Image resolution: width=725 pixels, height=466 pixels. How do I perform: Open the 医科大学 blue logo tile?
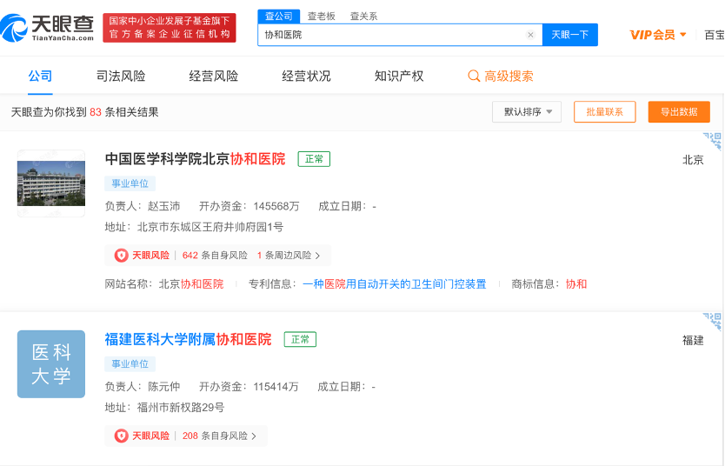click(x=51, y=363)
